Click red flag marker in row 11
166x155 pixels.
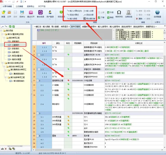click(68, 81)
